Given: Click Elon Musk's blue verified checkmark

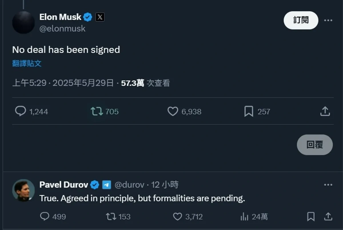Looking at the screenshot, I should 88,17.
